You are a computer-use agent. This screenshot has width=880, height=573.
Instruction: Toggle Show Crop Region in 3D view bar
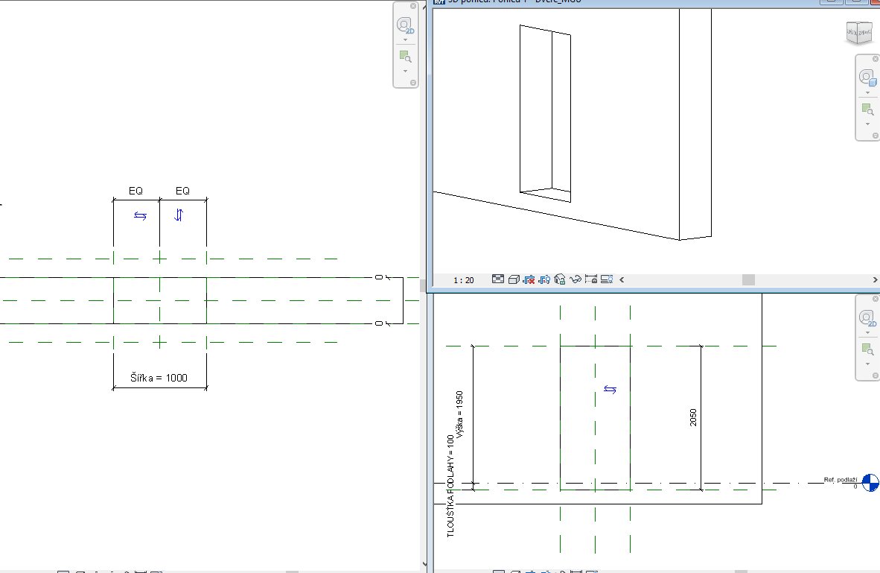543,279
